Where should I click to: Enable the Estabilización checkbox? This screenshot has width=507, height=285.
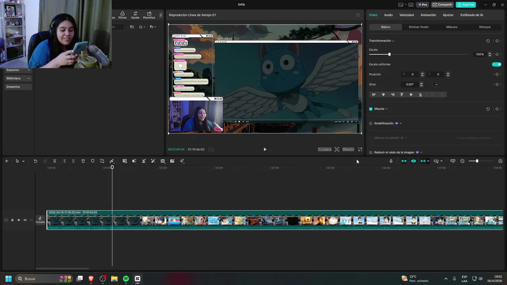[371, 123]
